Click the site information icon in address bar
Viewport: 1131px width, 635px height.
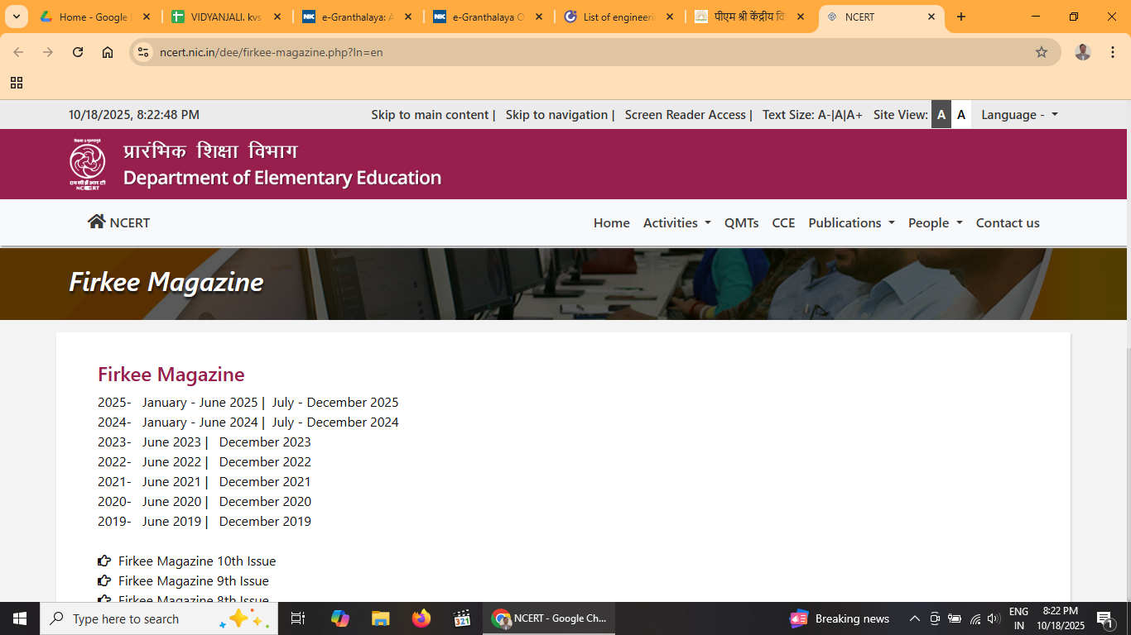tap(143, 52)
